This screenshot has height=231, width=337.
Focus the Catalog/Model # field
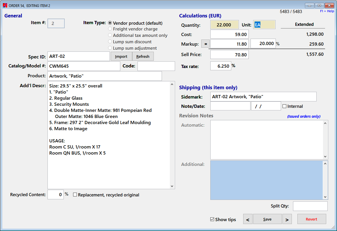coord(84,66)
